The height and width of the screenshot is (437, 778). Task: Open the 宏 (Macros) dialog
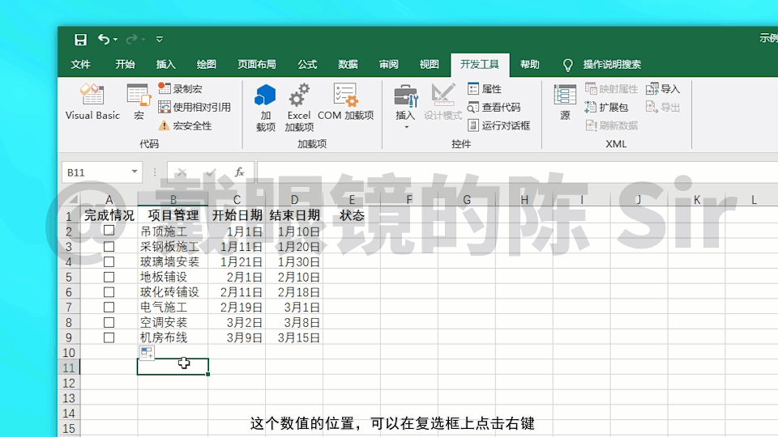point(139,102)
